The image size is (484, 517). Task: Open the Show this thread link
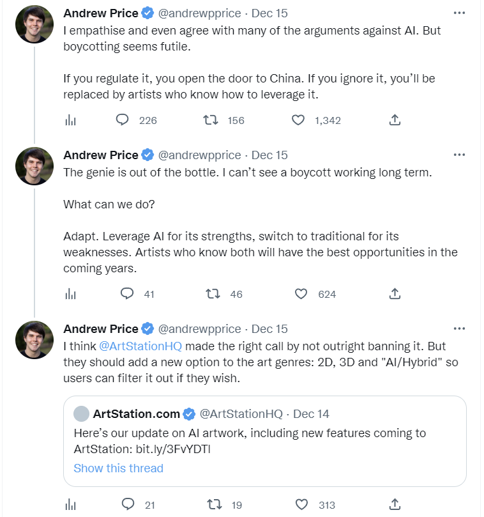pyautogui.click(x=118, y=468)
